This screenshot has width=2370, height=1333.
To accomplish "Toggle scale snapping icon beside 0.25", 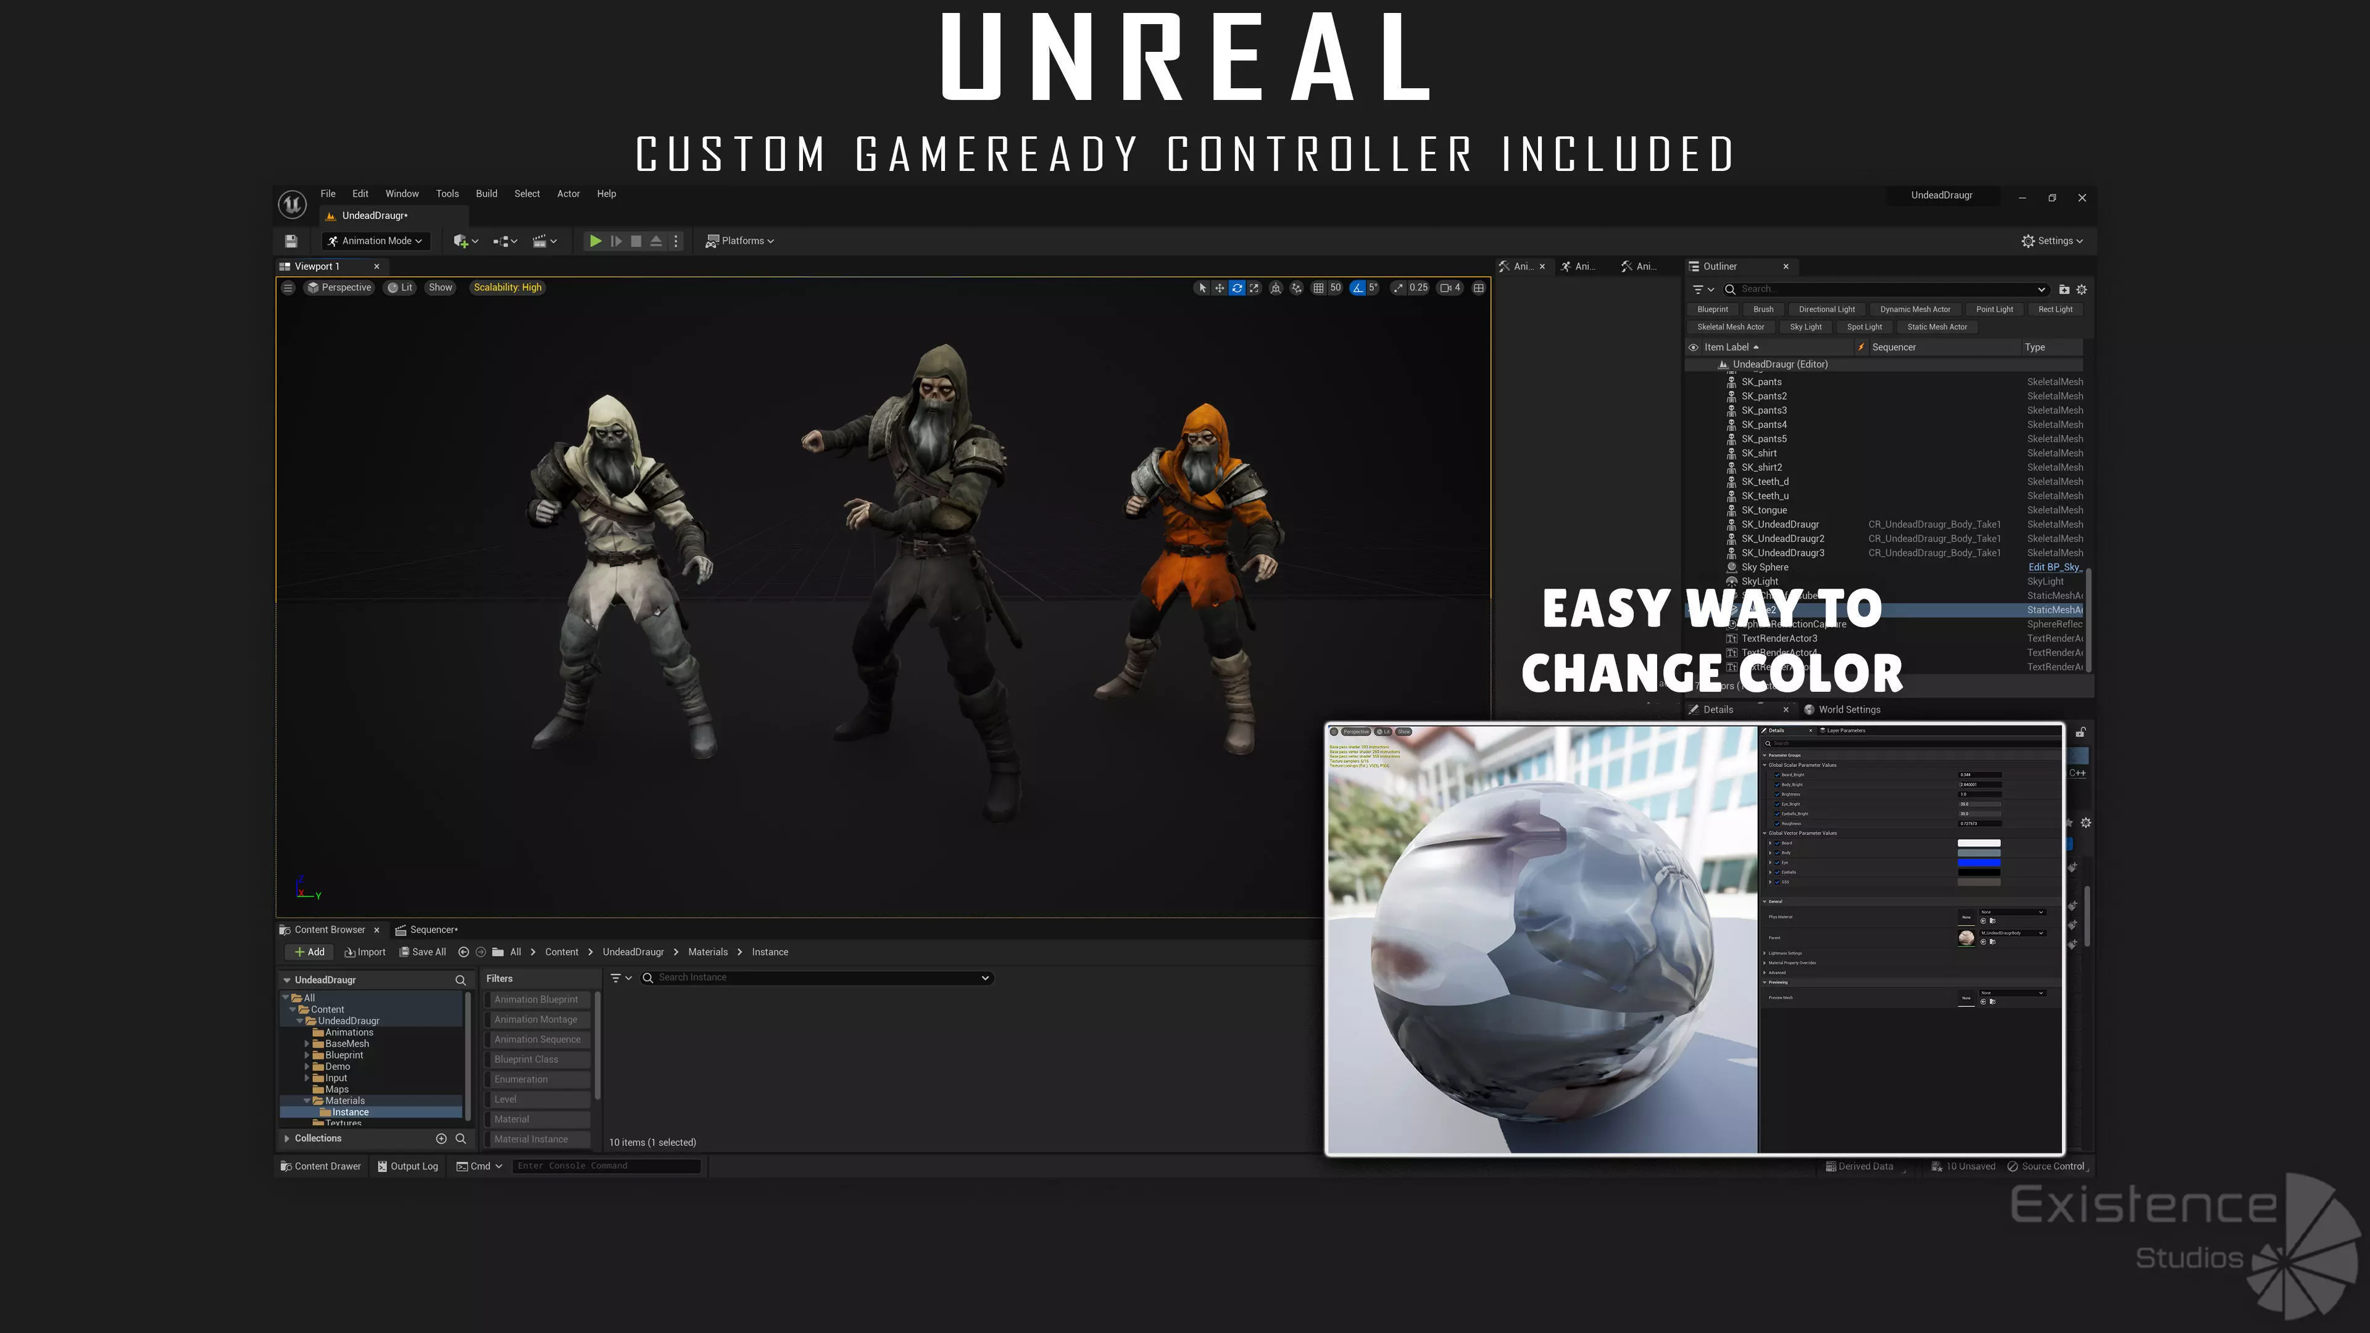I will (1399, 288).
